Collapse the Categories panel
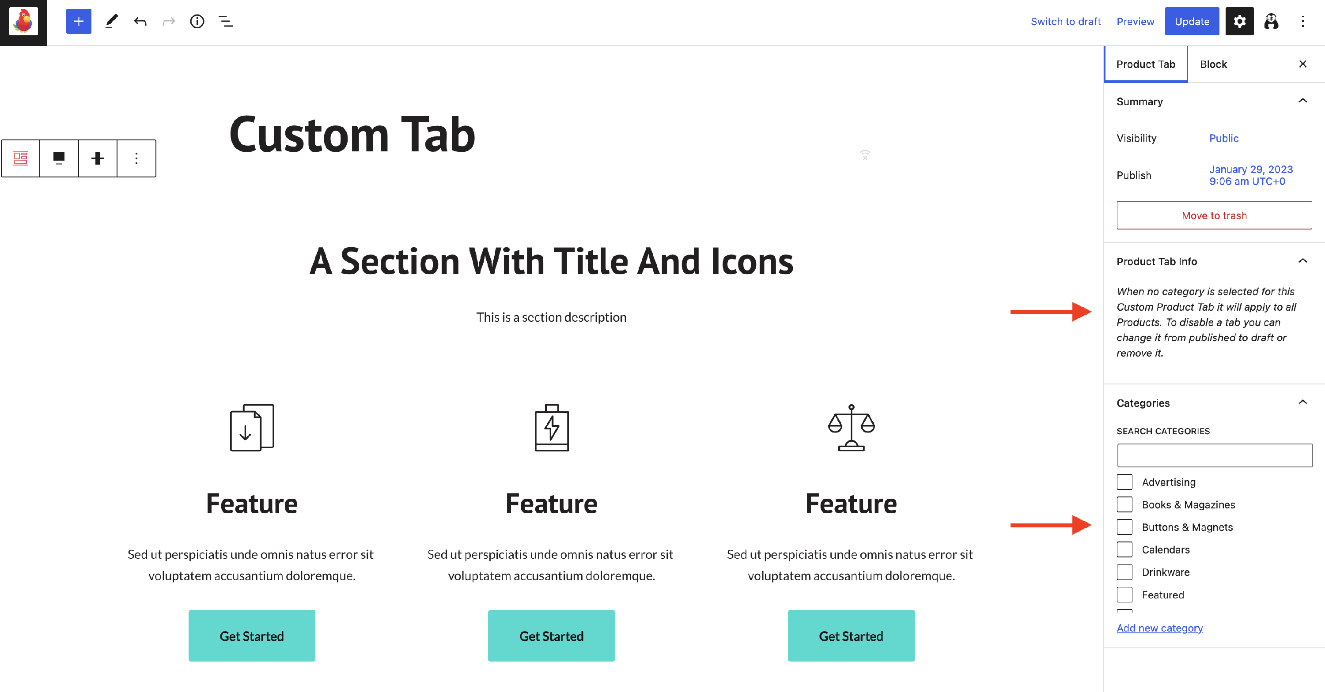 (x=1302, y=402)
